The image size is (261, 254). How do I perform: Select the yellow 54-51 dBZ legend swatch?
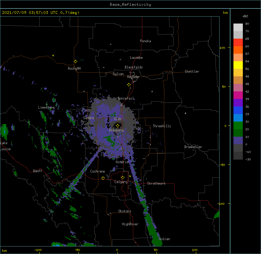coord(238,65)
